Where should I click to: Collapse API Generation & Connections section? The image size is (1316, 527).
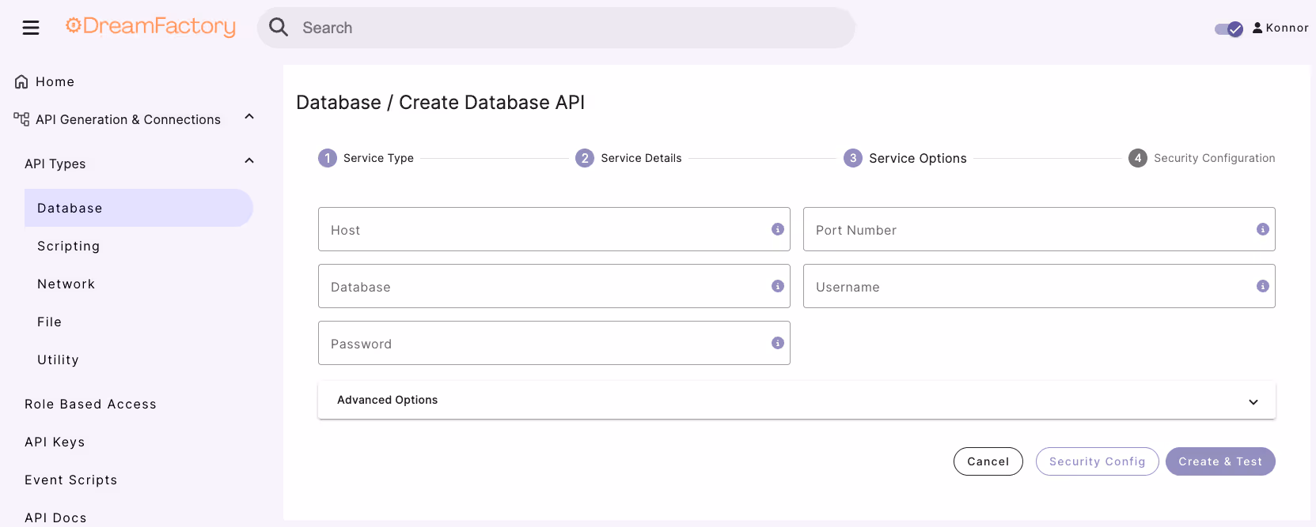coord(249,117)
